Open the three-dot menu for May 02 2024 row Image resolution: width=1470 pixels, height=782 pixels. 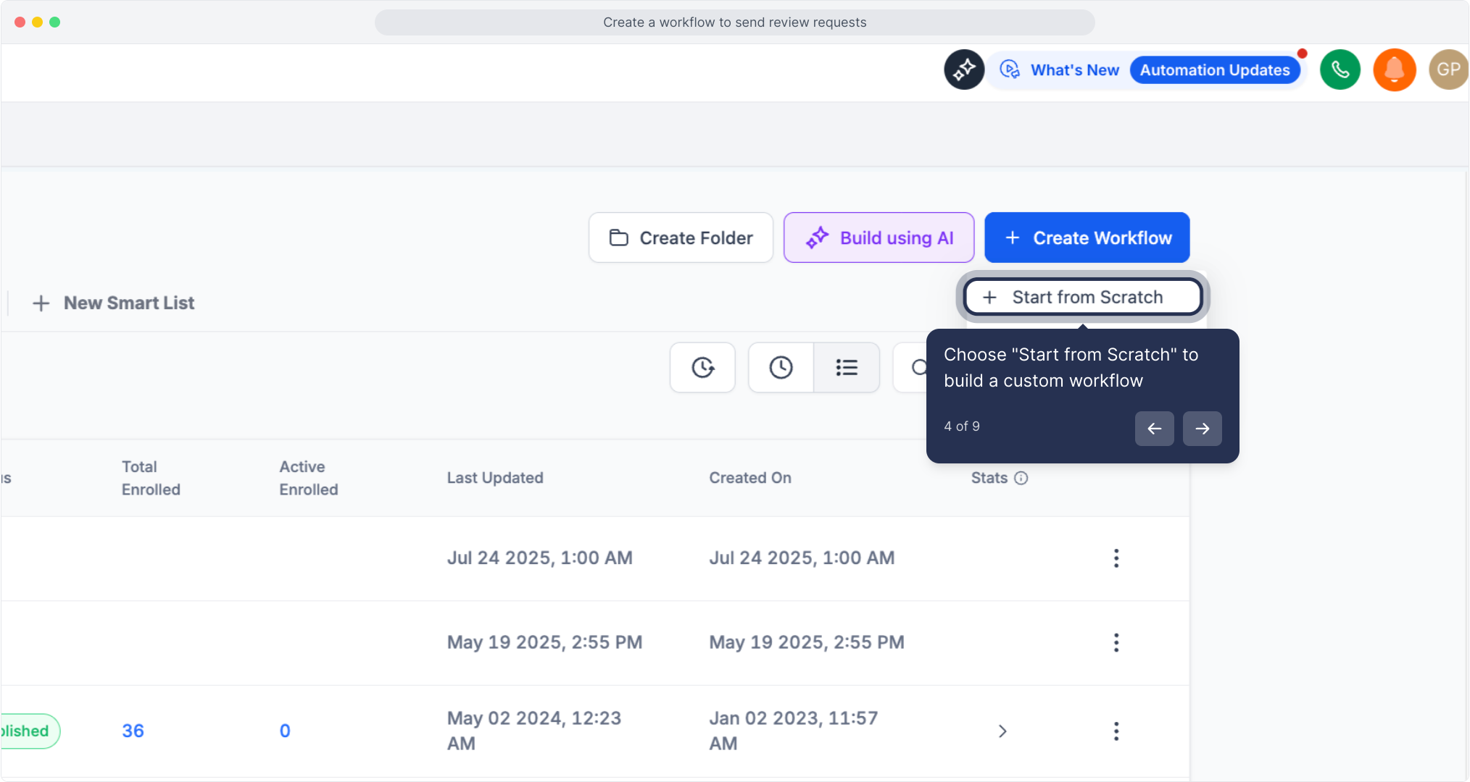tap(1116, 731)
